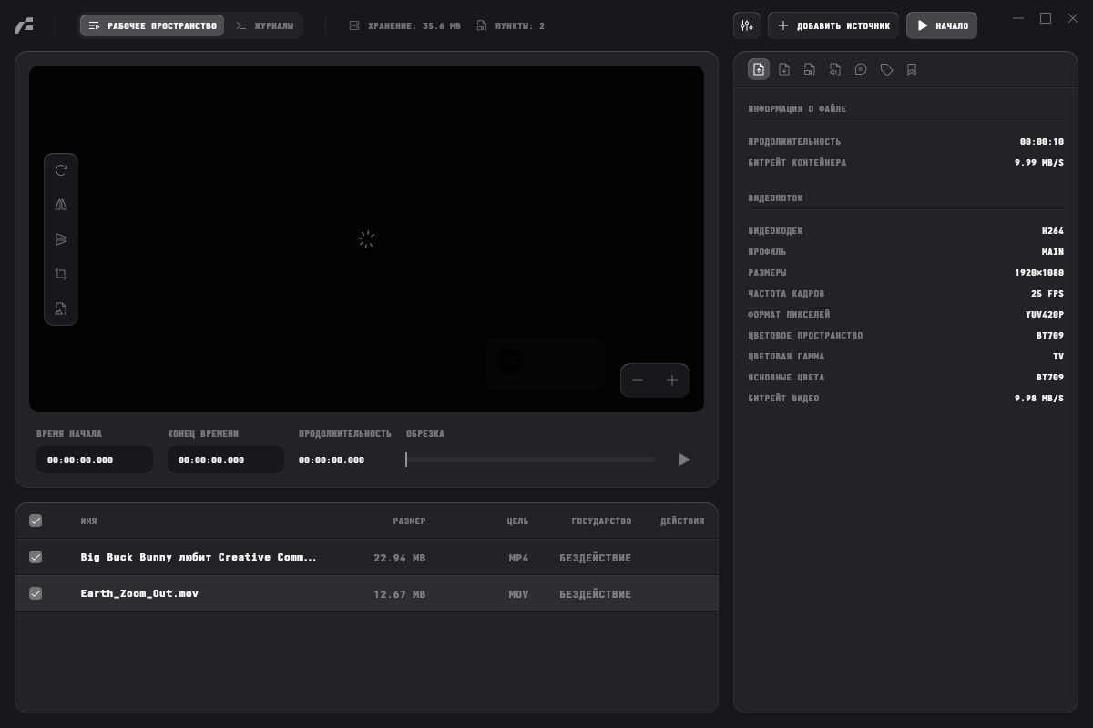The width and height of the screenshot is (1093, 728).
Task: Click the rotate icon in preview toolbar
Action: coord(61,170)
